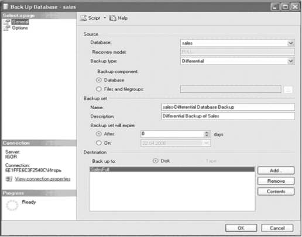Click the expire days number field
302x237 pixels.
coord(172,134)
